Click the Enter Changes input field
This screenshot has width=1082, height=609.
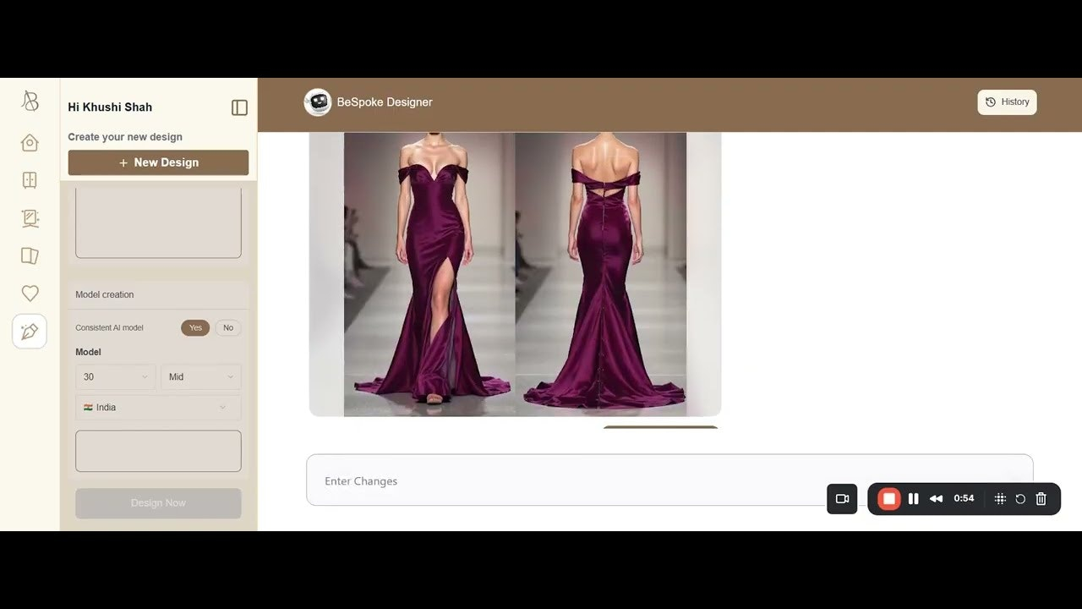[x=669, y=480]
